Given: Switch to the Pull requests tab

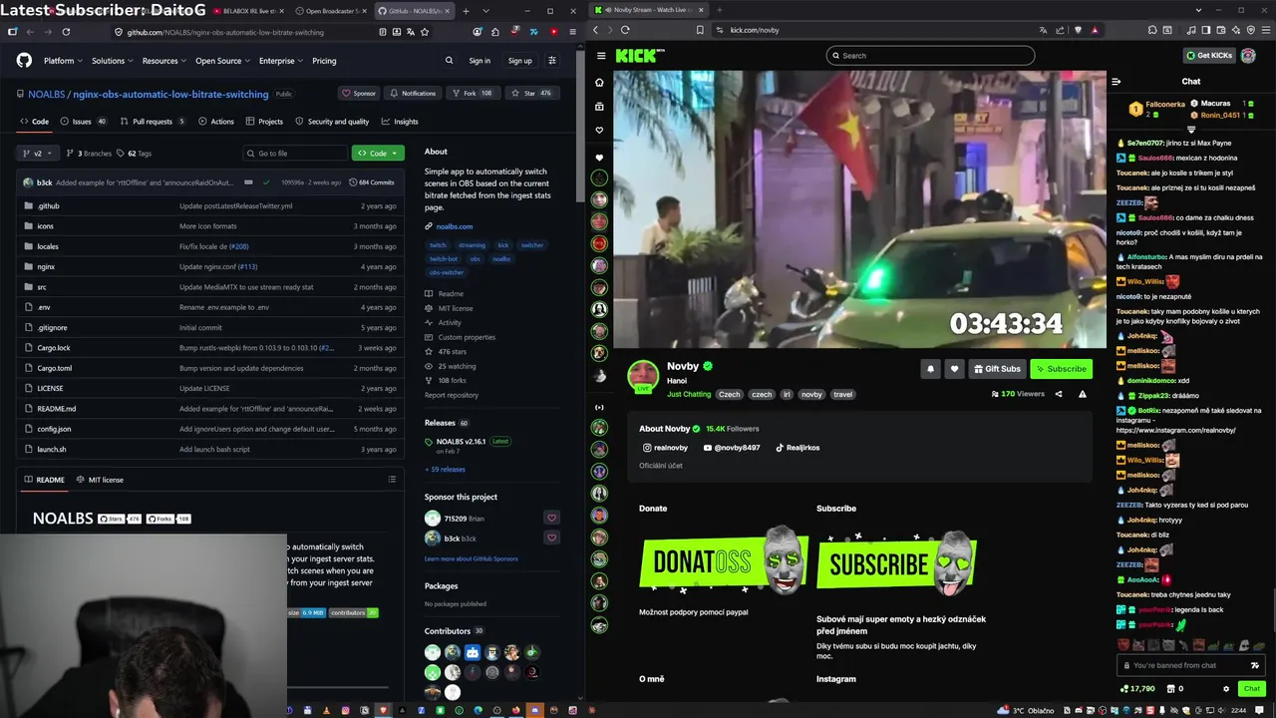Looking at the screenshot, I should click(152, 122).
